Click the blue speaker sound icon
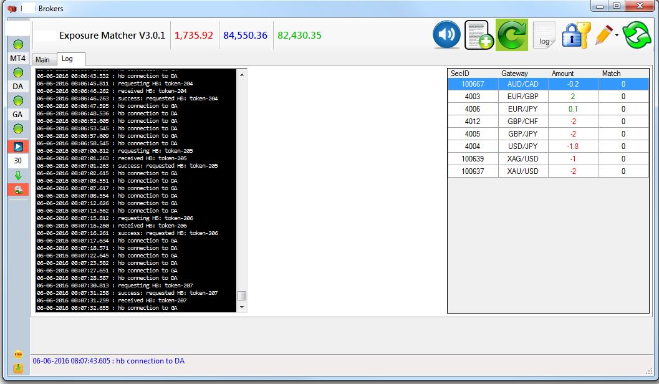 tap(446, 35)
